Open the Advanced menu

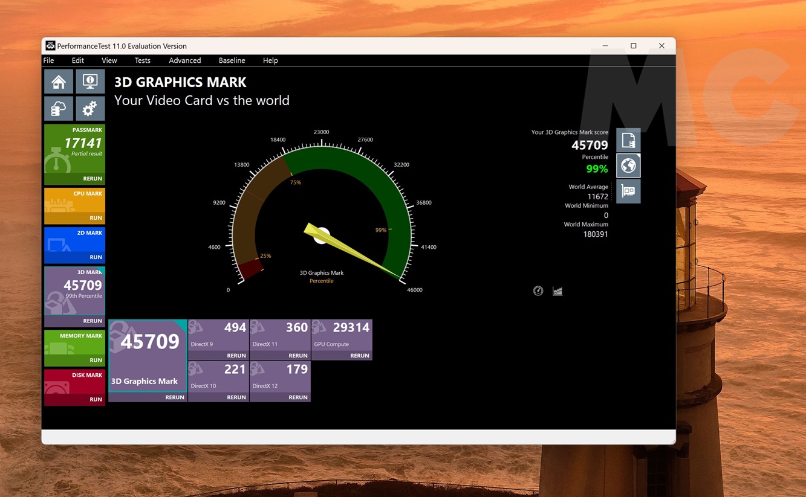click(x=184, y=60)
